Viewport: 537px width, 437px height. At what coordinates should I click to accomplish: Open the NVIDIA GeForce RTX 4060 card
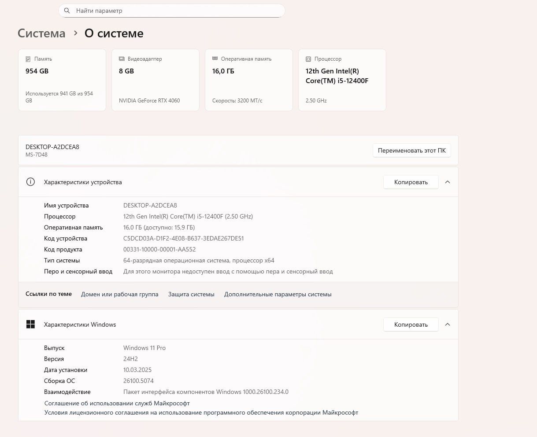[x=156, y=80]
